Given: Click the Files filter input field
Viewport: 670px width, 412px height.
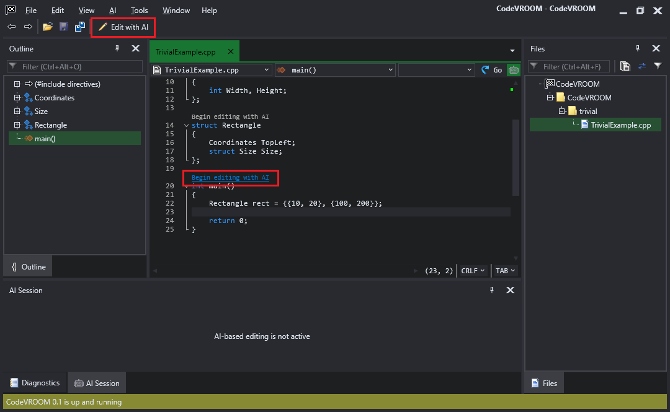Looking at the screenshot, I should (569, 67).
